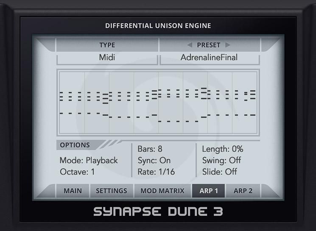Screen dimensions: 316x231
Task: Go to the MOD MATRIX tab
Action: click(162, 191)
